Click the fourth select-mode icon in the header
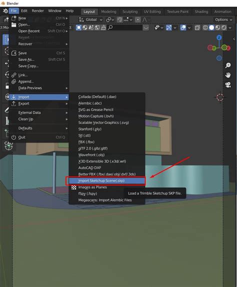237x287 pixels. (x=97, y=28)
